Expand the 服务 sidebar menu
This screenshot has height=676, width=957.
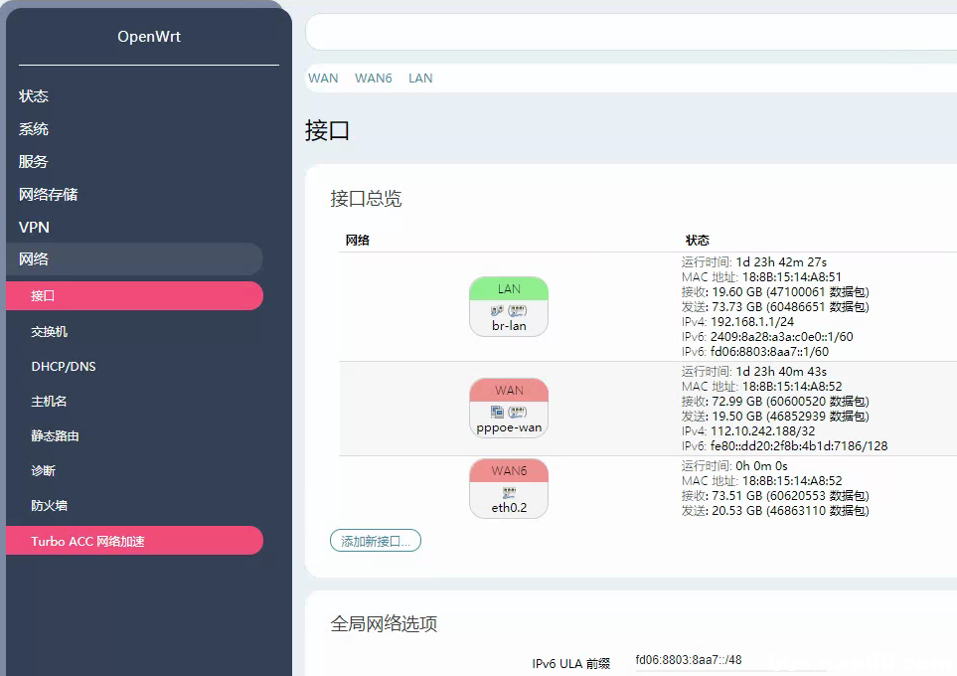click(x=34, y=162)
